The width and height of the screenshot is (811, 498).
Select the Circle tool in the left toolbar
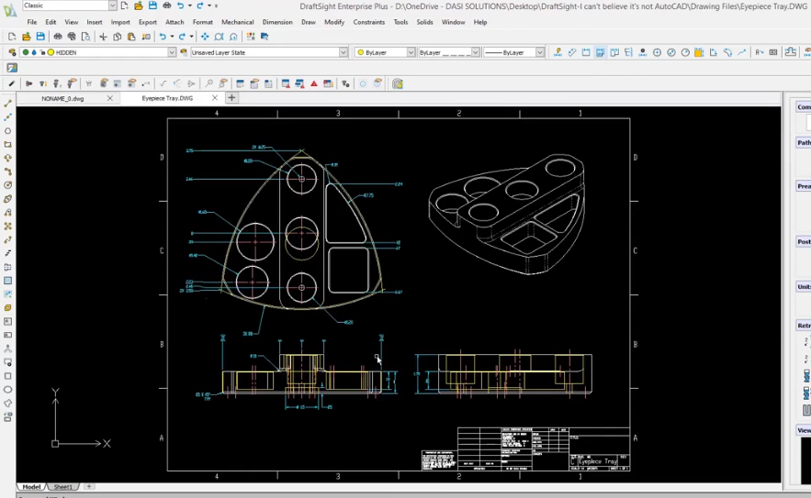[7, 131]
